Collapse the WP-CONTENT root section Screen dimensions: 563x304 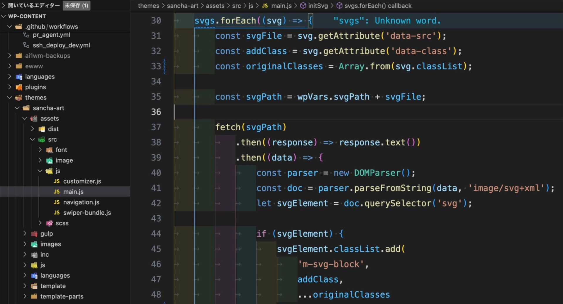point(4,16)
